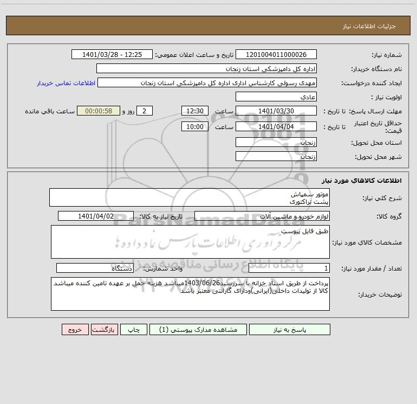Click the پاسخ به نیاز button
The width and height of the screenshot is (417, 404).
point(290,329)
